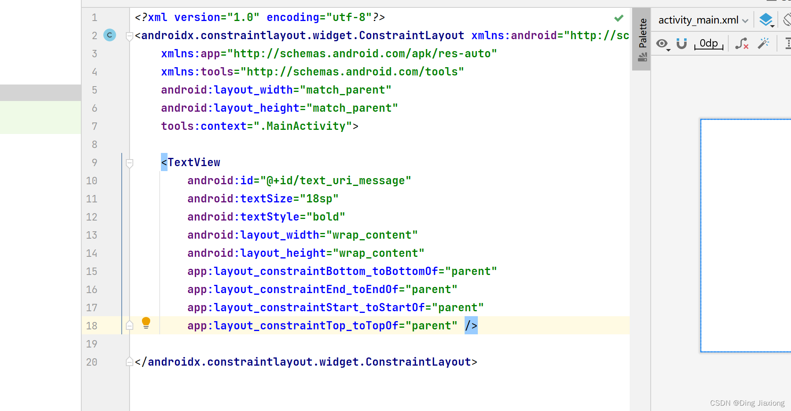Collapse the TextView code fold on line 9

pos(129,163)
